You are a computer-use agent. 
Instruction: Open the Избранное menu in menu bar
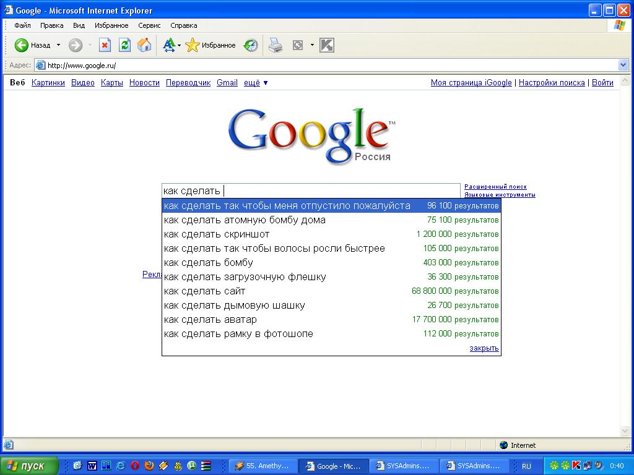(x=111, y=25)
